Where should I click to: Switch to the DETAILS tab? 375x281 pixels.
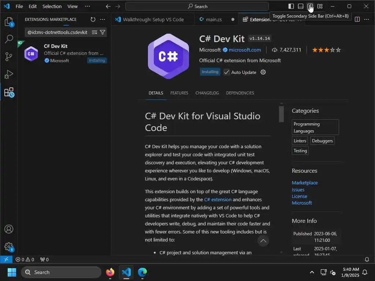[x=156, y=93]
